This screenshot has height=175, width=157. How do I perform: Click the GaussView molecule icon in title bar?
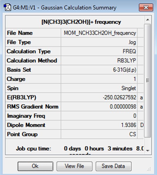(7, 7)
